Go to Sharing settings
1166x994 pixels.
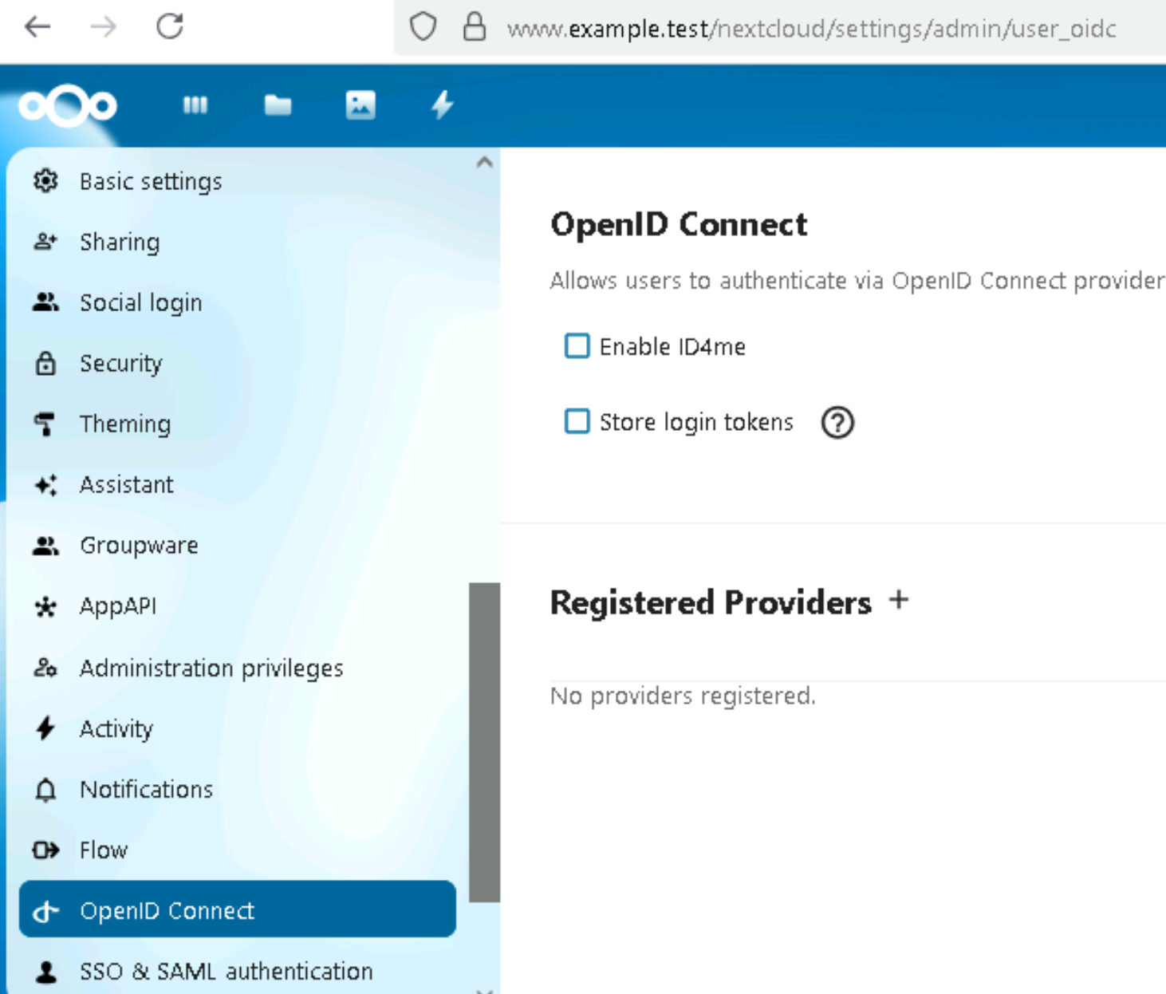tap(237, 242)
